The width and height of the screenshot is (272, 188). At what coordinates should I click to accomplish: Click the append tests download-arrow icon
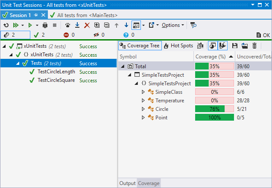[x=77, y=25]
